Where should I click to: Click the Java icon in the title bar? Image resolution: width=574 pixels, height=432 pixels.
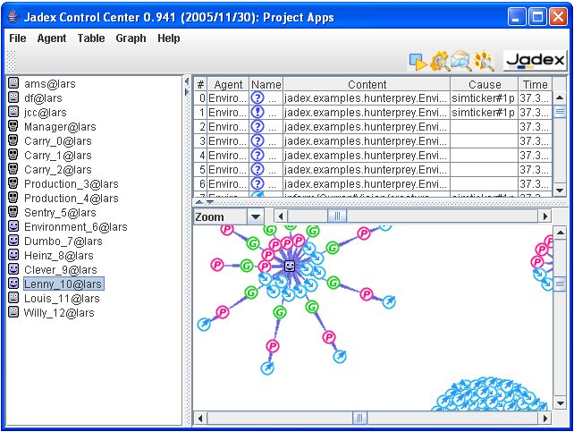click(x=13, y=16)
